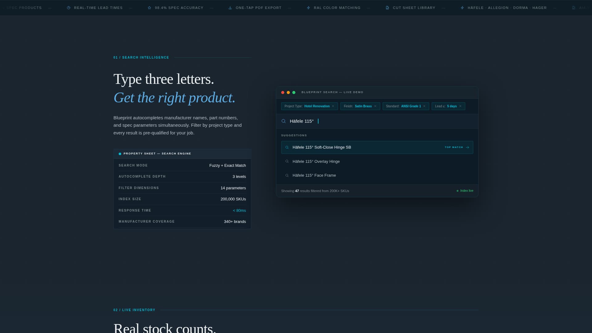Viewport: 592px width, 333px height.
Task: Click the 'Filter Dimensions' row label
Action: 139,188
